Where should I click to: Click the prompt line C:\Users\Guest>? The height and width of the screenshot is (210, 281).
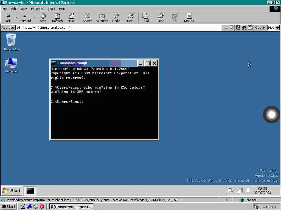[x=67, y=102]
